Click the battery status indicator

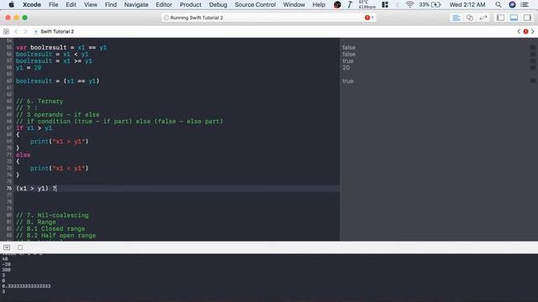point(430,4)
